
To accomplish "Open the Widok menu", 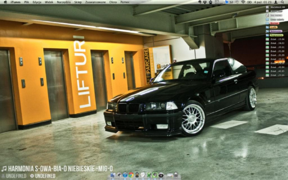I will click(49, 2).
